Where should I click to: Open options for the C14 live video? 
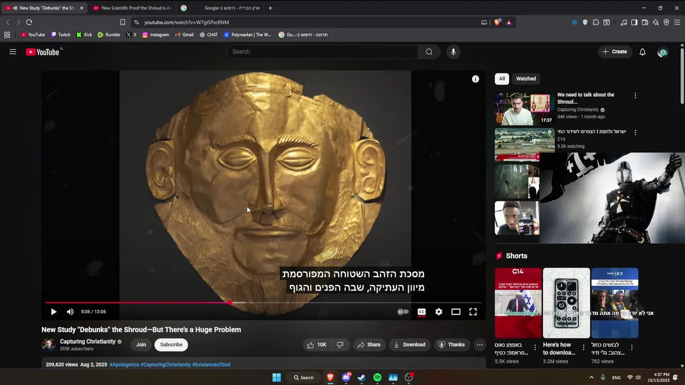(635, 132)
